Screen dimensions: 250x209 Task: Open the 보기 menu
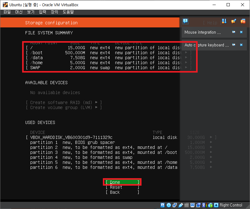(x=31, y=12)
